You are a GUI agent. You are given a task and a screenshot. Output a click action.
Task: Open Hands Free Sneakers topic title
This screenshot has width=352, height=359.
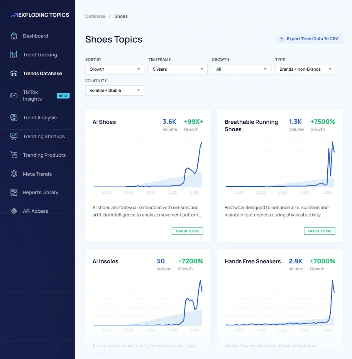(x=253, y=261)
